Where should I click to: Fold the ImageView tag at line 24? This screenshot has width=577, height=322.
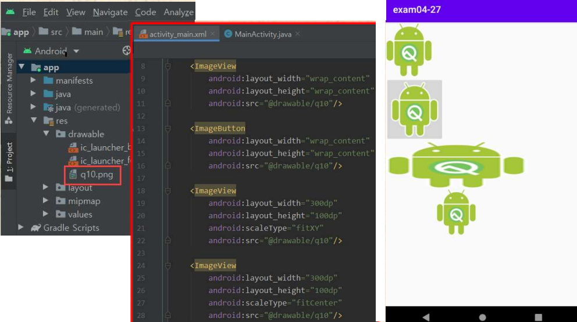pyautogui.click(x=168, y=266)
